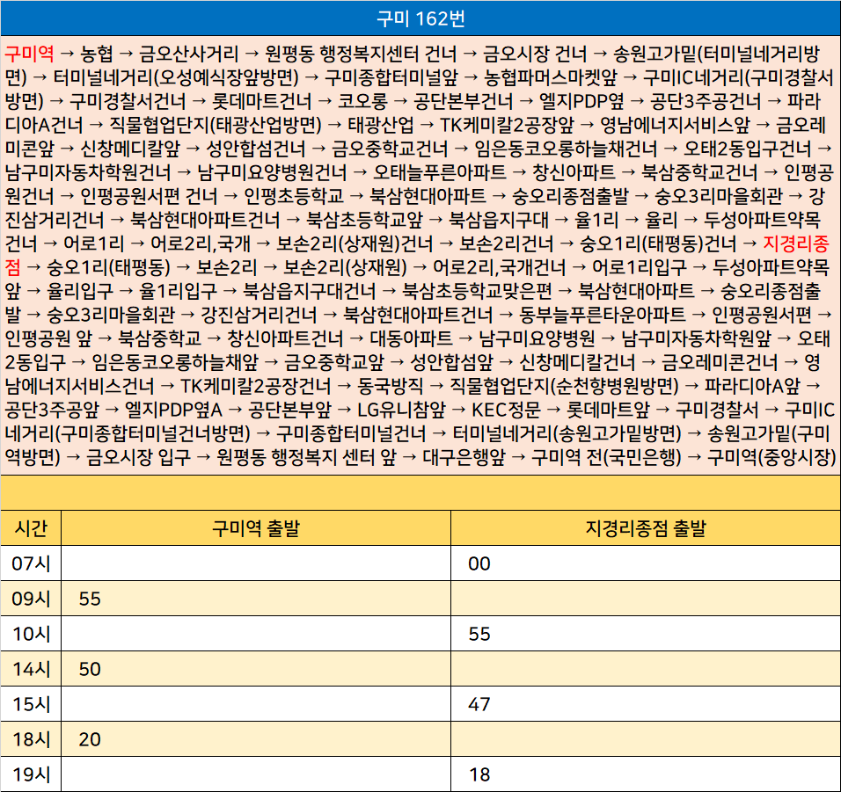Click the '대구은행앞' stop name
Image resolution: width=841 pixels, height=792 pixels.
[464, 456]
